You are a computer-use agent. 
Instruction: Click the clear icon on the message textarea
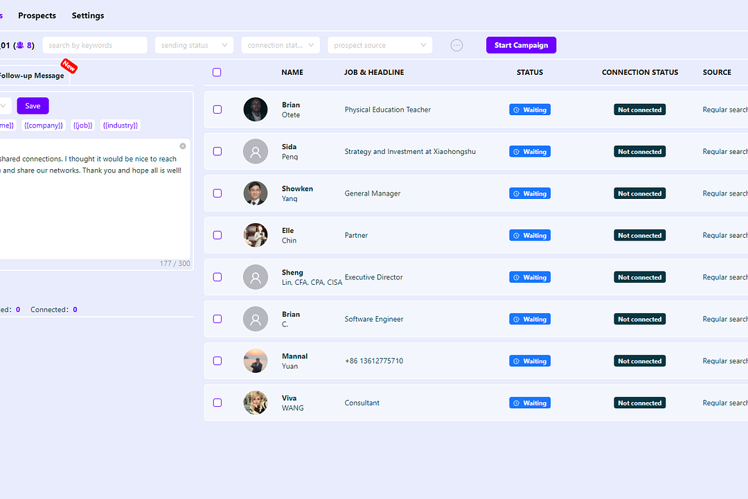pyautogui.click(x=182, y=146)
